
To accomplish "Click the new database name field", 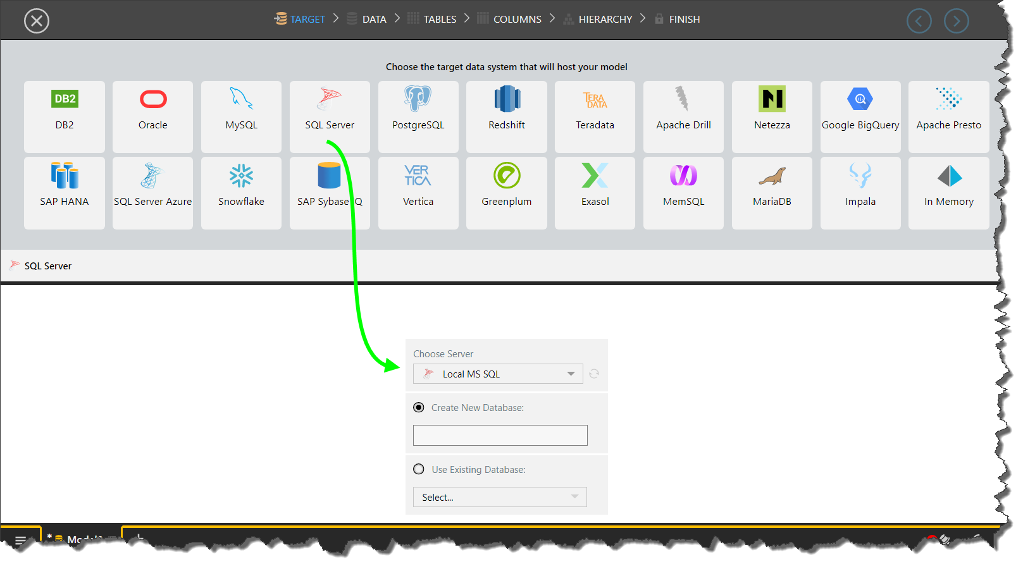I will pyautogui.click(x=500, y=435).
